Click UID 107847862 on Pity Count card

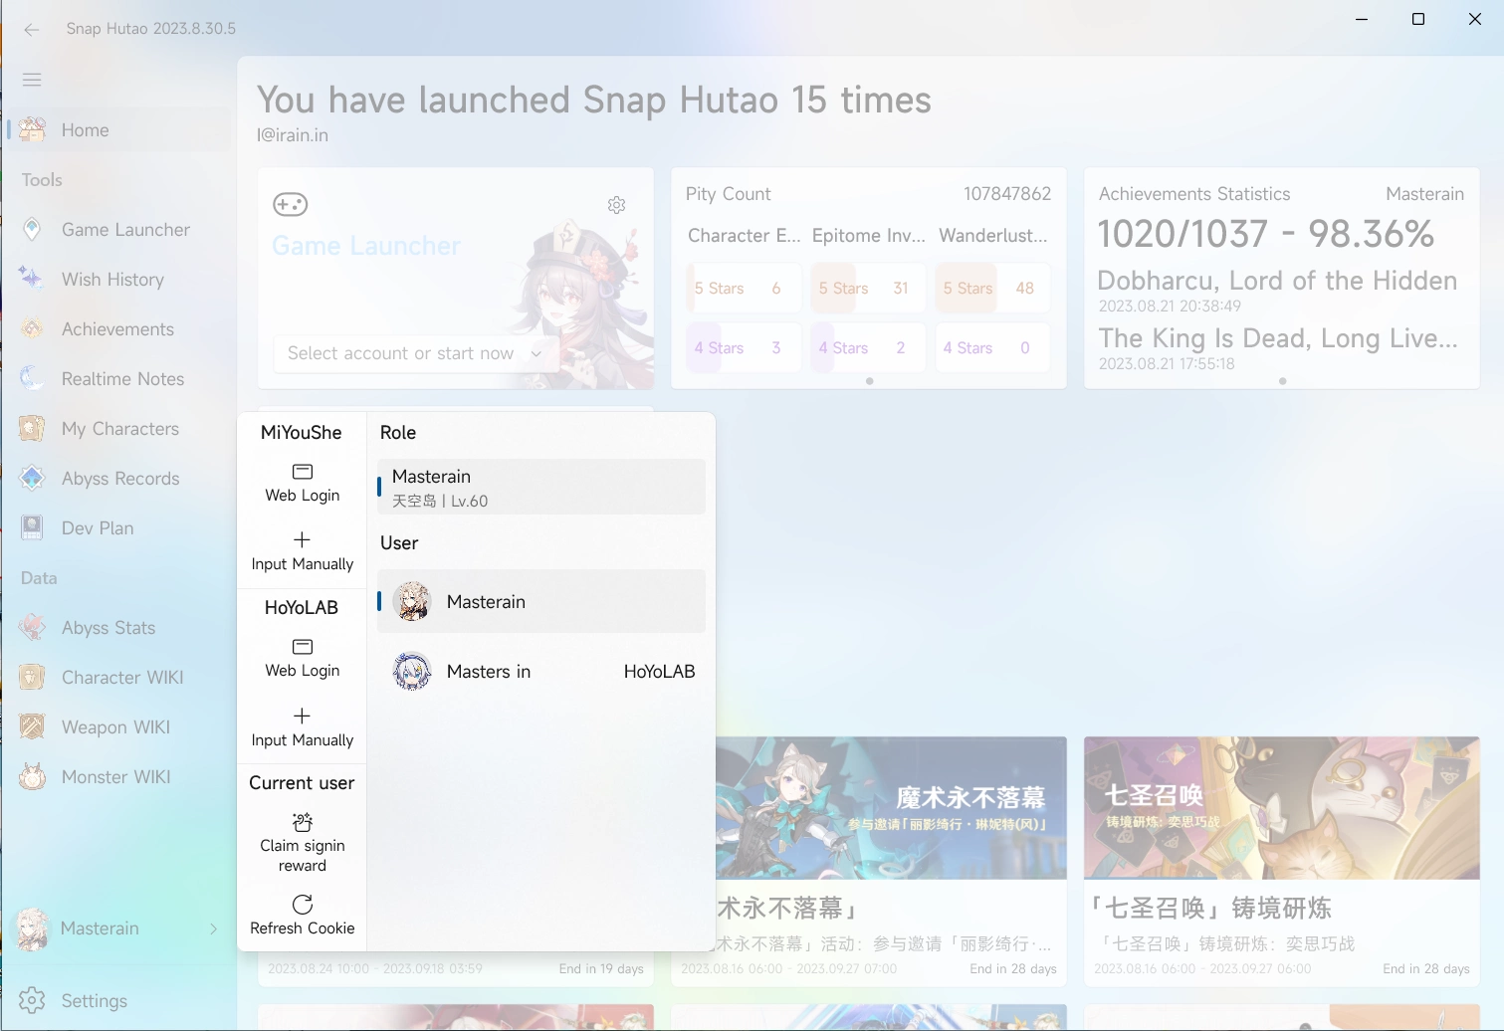click(x=1007, y=194)
